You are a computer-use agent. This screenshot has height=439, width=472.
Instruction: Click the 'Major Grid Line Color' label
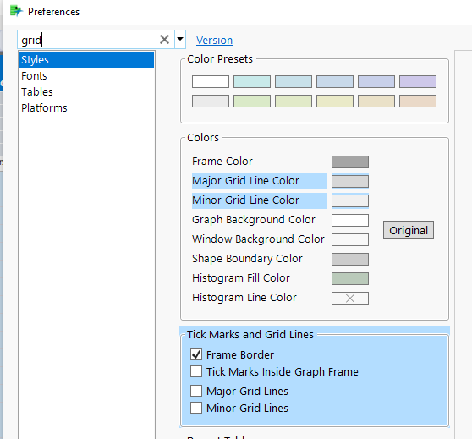[245, 181]
